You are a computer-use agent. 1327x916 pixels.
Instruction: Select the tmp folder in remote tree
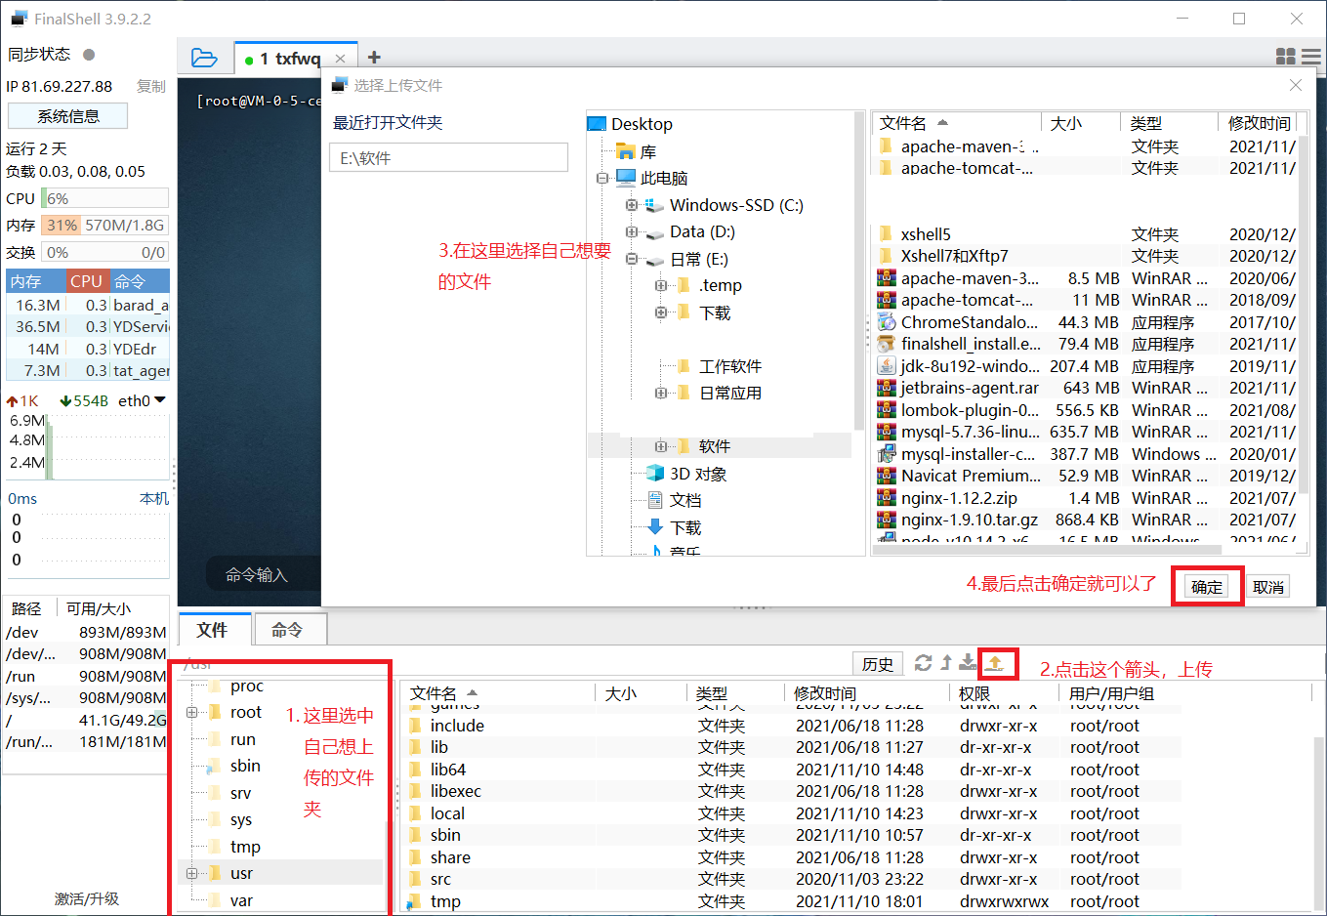pos(245,847)
